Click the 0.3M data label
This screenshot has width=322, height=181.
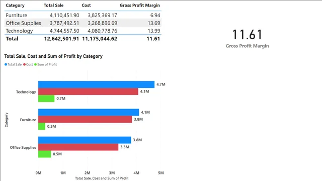(x=51, y=126)
